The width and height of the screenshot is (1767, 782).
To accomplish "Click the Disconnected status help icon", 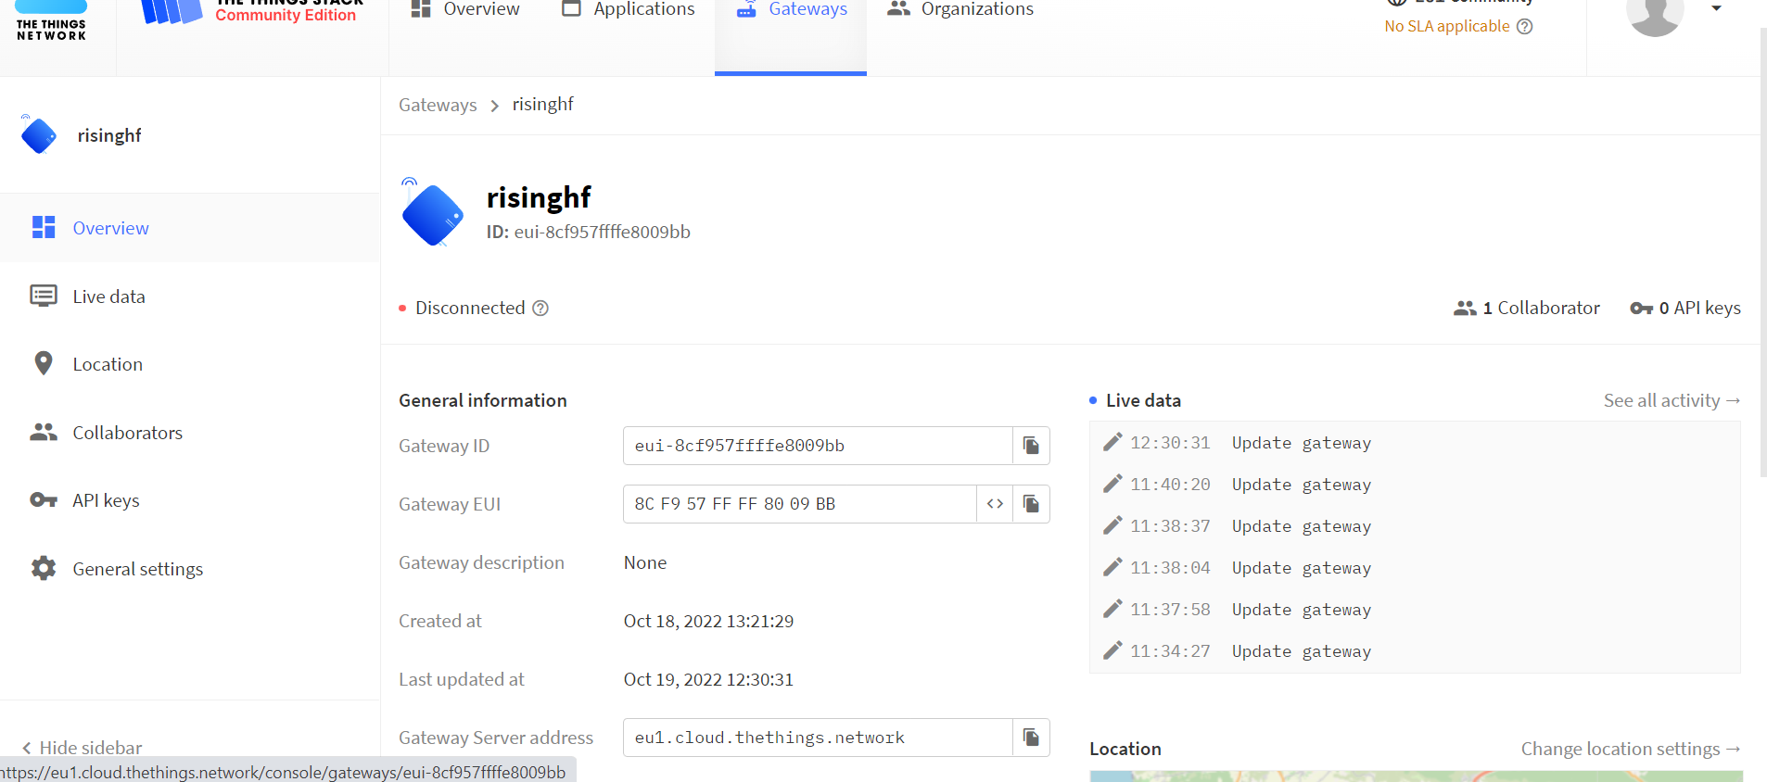I will [x=540, y=309].
